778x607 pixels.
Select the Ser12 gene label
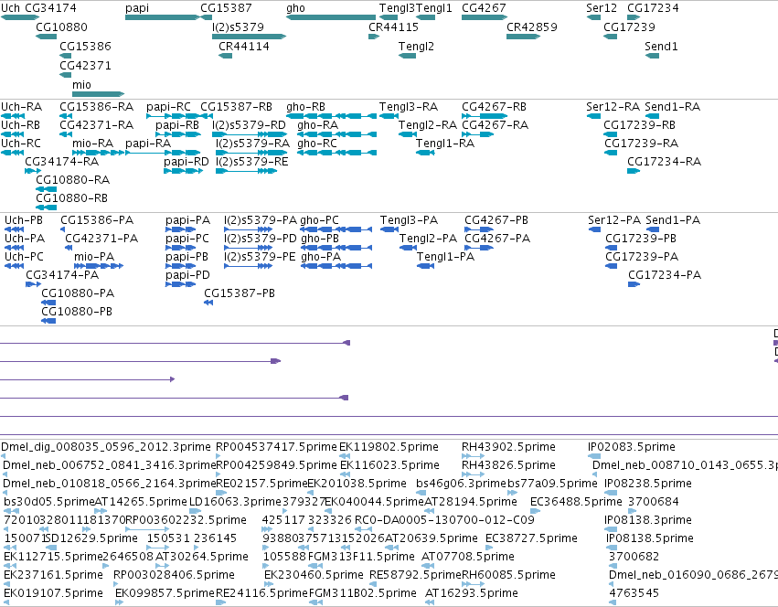point(602,8)
